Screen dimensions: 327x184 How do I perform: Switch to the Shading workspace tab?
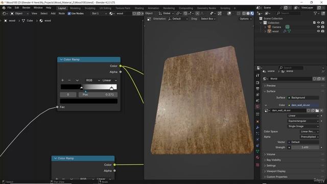point(139,8)
